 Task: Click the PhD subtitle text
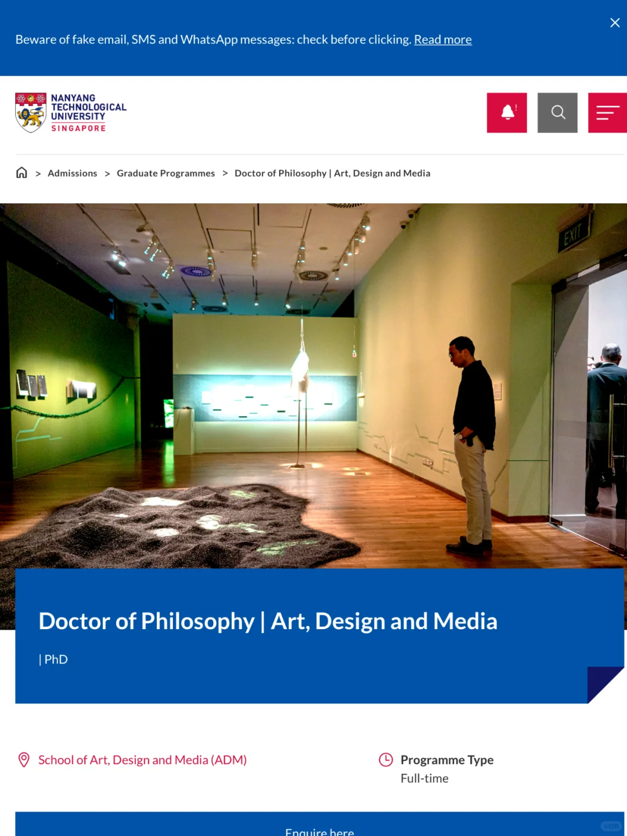[x=53, y=659]
